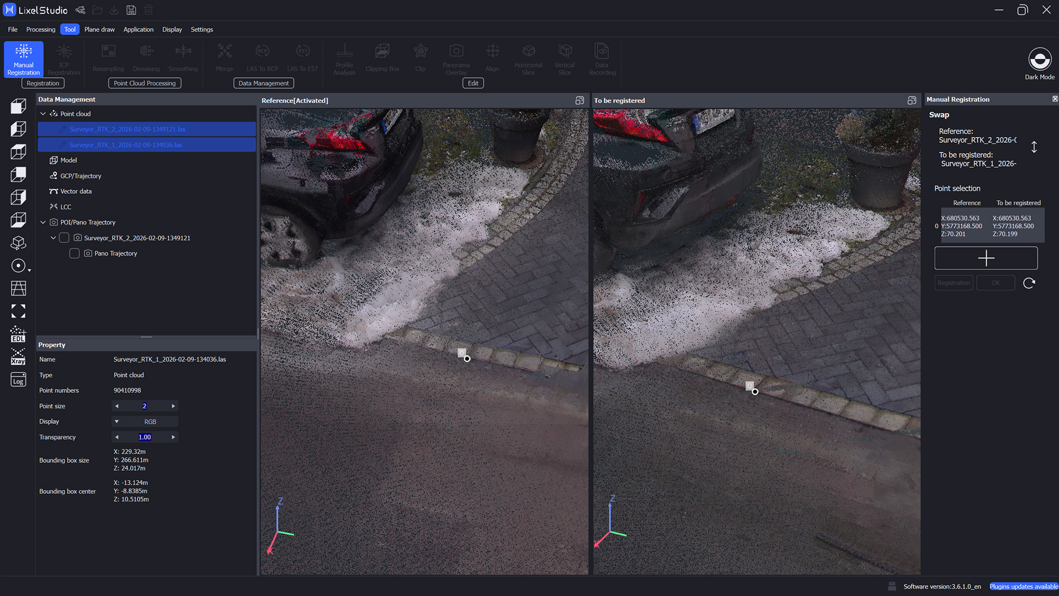
Task: Collapse the Point cloud tree node
Action: pos(43,114)
